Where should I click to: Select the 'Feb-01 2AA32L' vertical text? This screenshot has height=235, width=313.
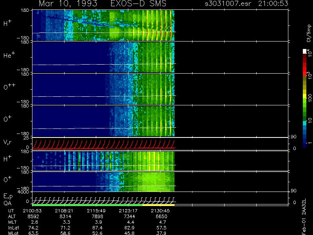tap(304, 217)
